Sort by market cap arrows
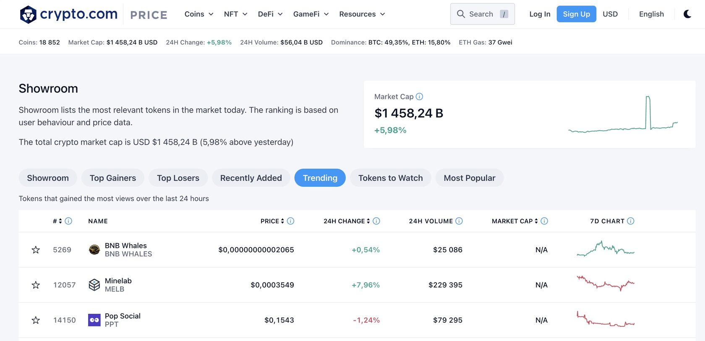This screenshot has width=705, height=341. point(536,221)
